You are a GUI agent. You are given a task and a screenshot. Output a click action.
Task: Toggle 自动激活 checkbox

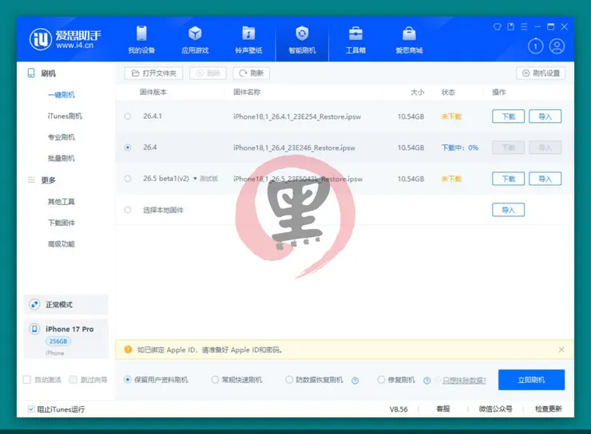pyautogui.click(x=27, y=380)
